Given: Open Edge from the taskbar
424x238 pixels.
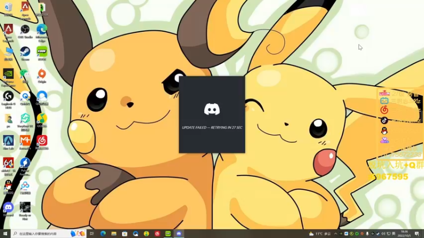Looking at the screenshot, I should (103, 234).
